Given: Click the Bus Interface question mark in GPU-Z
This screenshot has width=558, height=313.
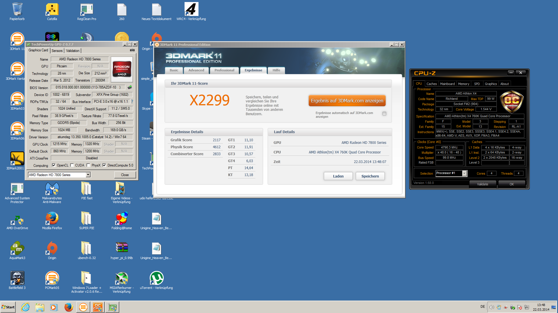Looking at the screenshot, I should 132,102.
